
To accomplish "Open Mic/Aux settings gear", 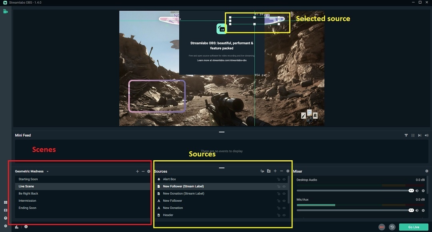I will click(423, 210).
